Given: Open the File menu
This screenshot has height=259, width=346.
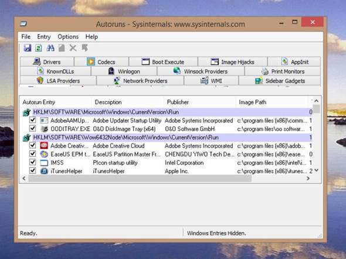Looking at the screenshot, I should tap(26, 36).
